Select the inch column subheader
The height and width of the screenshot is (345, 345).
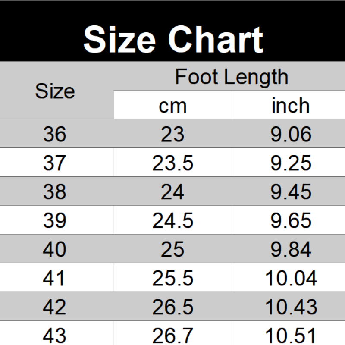(x=290, y=106)
